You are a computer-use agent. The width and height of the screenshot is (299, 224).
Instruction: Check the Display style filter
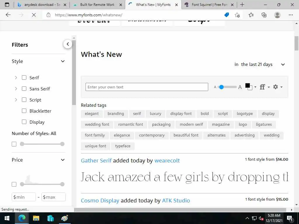[24, 122]
